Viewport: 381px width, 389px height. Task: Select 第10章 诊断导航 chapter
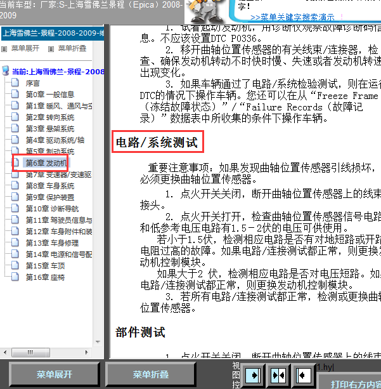(x=52, y=209)
